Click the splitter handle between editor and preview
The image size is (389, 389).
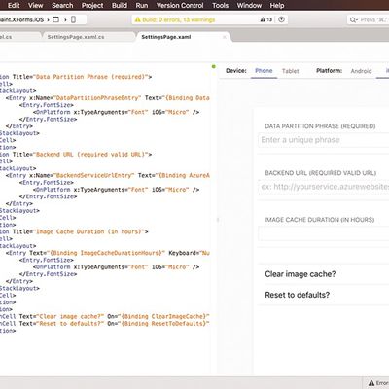218,220
